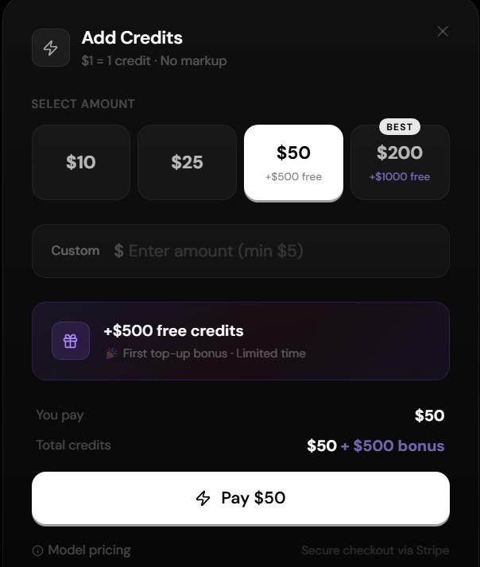Click Secure checkout via Stripe text
This screenshot has height=567, width=480.
pos(375,550)
